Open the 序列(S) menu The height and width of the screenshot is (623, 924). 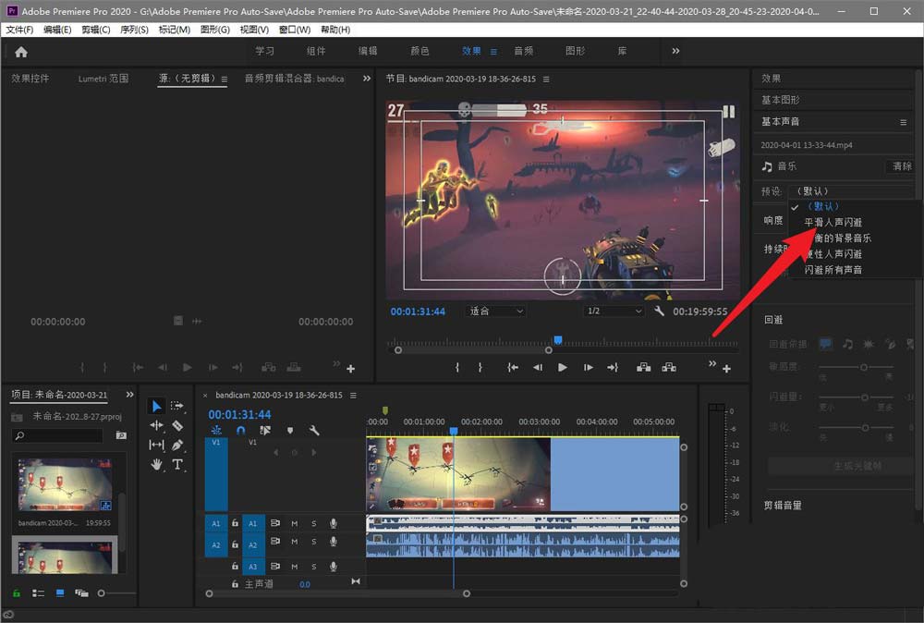click(134, 30)
